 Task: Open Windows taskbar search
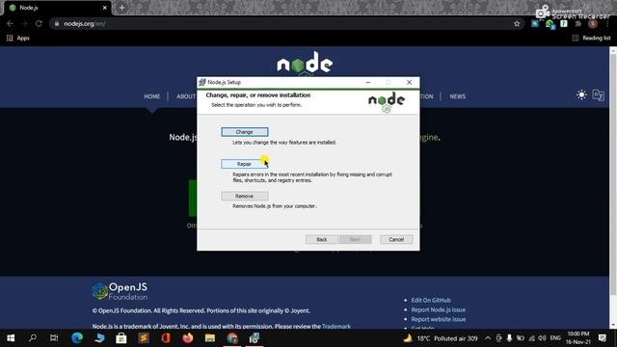coord(33,338)
